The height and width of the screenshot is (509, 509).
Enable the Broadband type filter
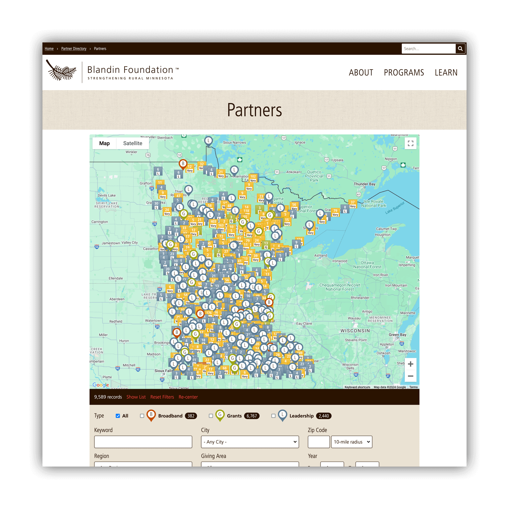pyautogui.click(x=142, y=416)
